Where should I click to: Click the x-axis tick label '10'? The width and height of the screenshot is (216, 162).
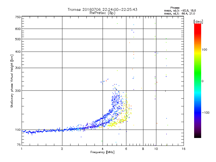pyautogui.click(x=156, y=149)
